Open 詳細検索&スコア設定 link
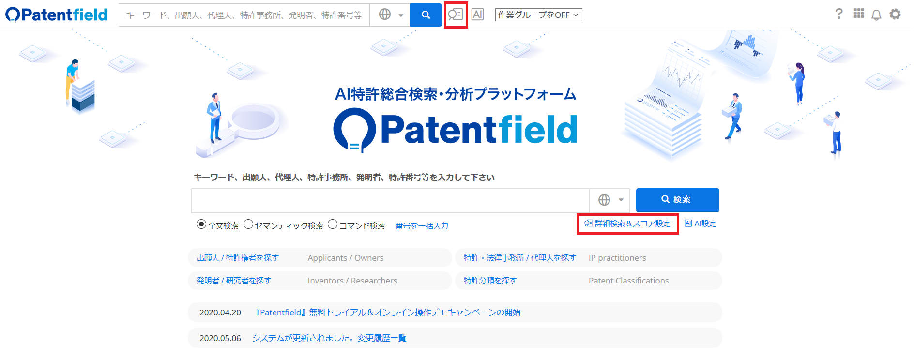Image resolution: width=914 pixels, height=357 pixels. click(628, 223)
